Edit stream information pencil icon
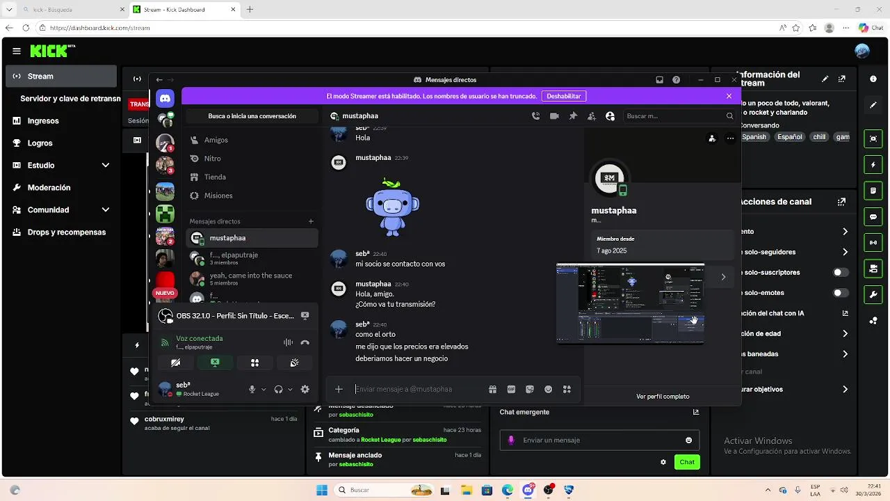 click(x=825, y=79)
